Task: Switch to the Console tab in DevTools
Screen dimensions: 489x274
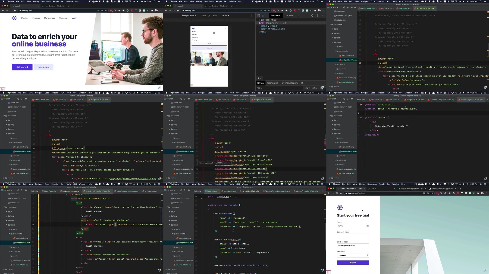Action: click(289, 15)
